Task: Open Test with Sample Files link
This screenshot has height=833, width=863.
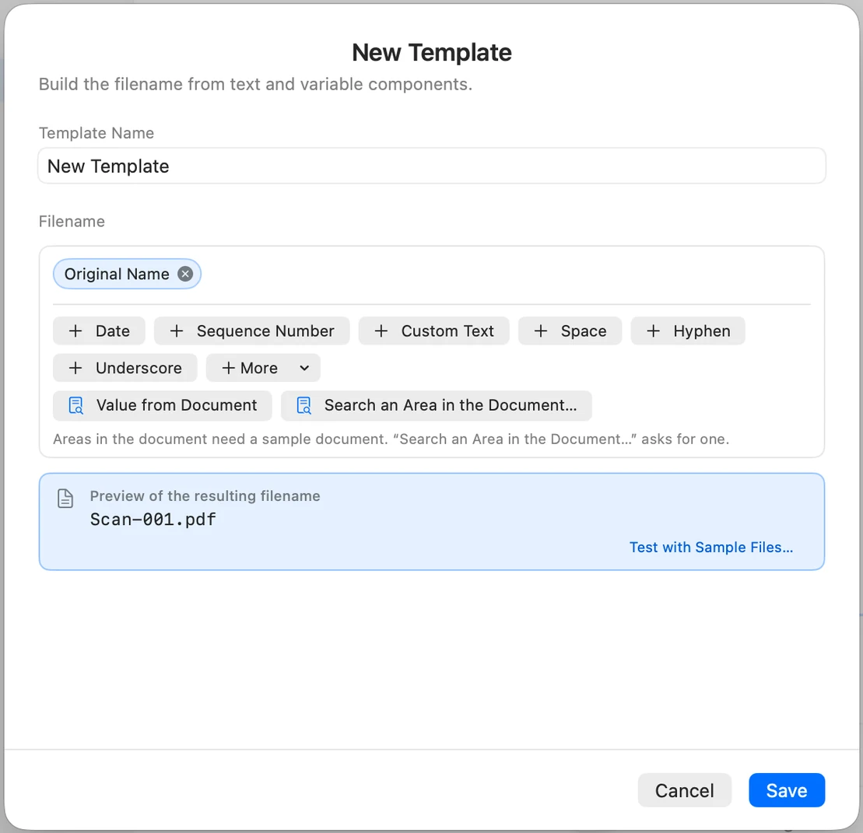Action: tap(711, 547)
